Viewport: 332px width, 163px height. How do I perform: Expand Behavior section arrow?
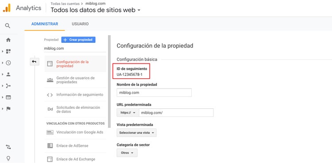point(3,97)
